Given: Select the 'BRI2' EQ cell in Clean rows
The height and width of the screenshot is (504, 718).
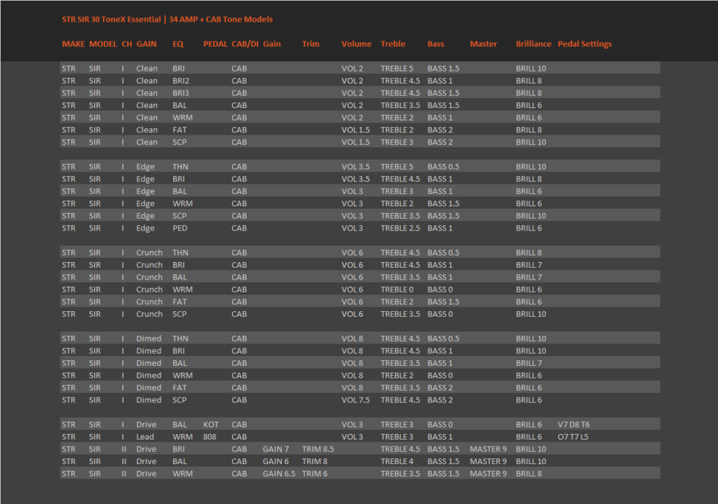Looking at the screenshot, I should coord(181,81).
